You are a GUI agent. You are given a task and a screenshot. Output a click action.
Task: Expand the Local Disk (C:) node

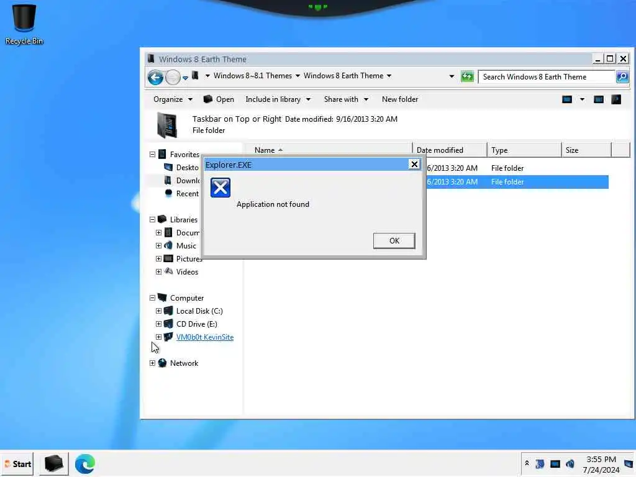(x=158, y=311)
